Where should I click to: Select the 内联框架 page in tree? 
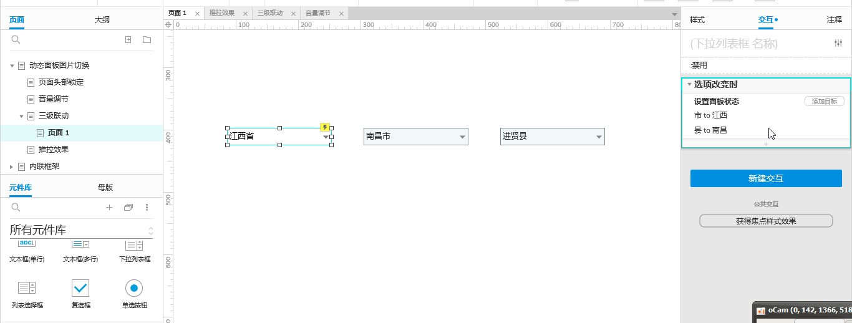pos(44,166)
